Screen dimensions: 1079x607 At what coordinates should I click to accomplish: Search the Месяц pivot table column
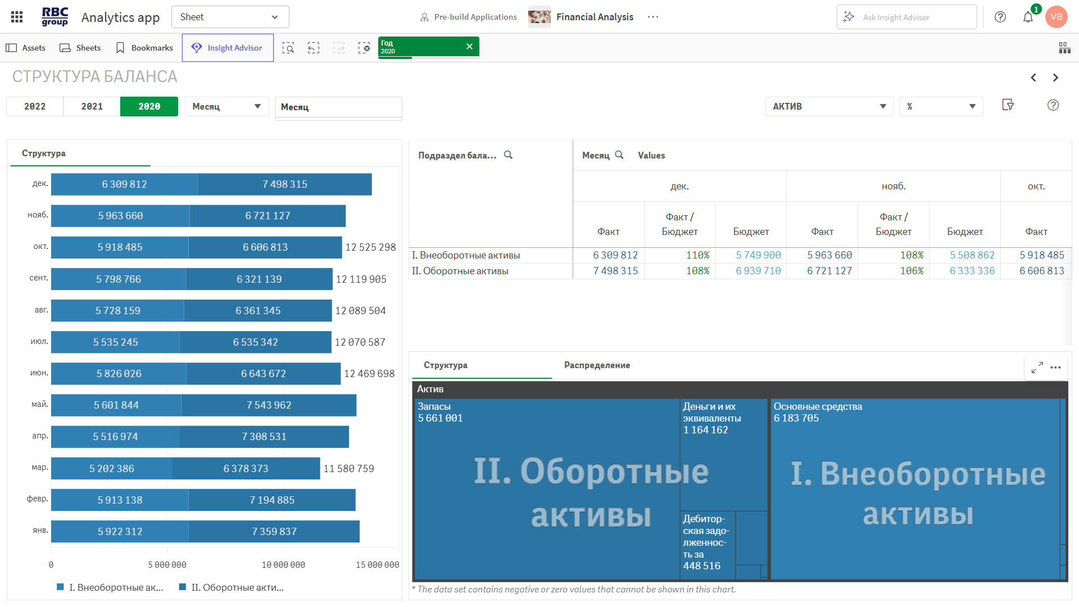(x=619, y=155)
